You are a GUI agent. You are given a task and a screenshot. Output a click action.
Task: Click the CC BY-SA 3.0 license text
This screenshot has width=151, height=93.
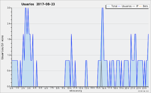[143, 91]
